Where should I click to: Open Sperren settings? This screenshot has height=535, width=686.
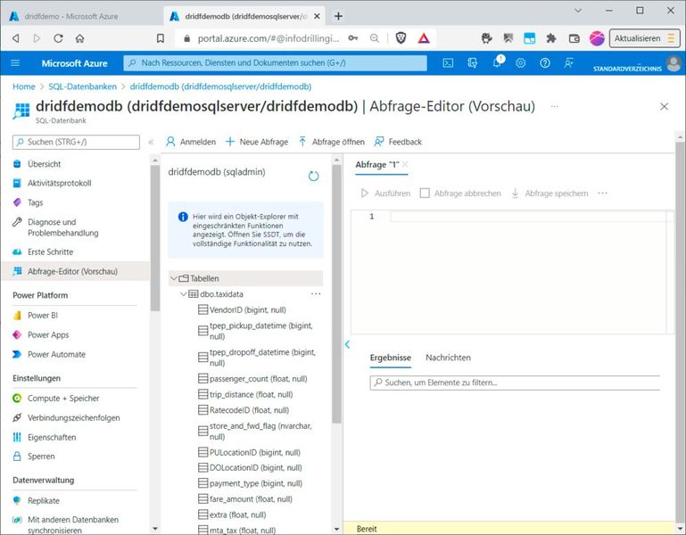point(41,457)
